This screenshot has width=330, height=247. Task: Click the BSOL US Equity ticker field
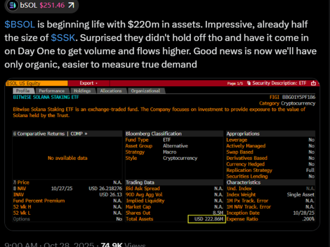37,83
